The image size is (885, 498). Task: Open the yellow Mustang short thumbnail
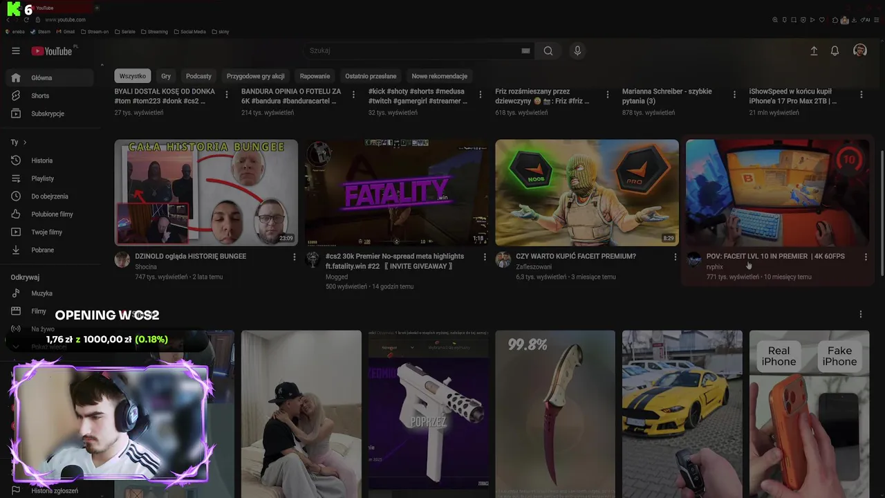(x=682, y=414)
